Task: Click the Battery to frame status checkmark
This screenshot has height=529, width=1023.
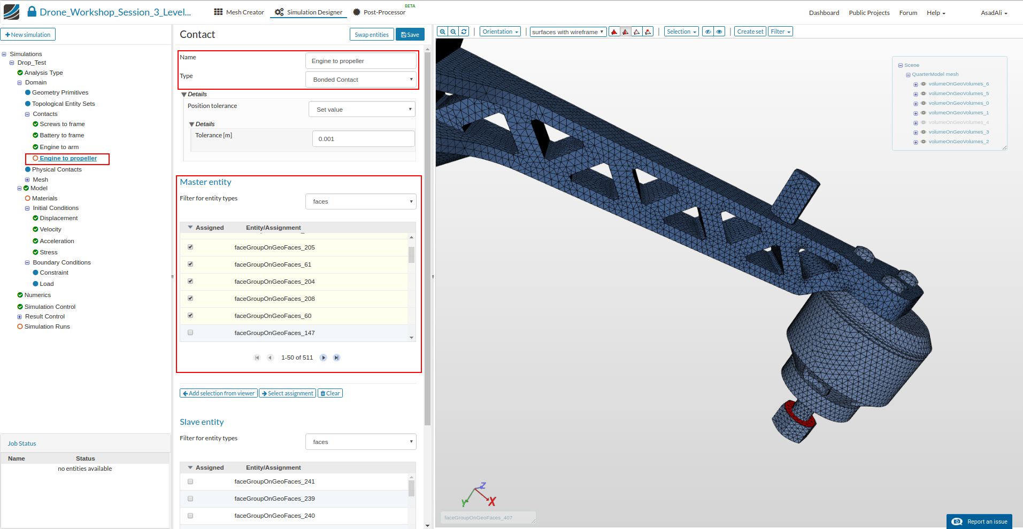Action: coord(35,135)
